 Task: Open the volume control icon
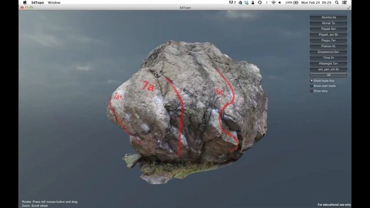point(280,2)
